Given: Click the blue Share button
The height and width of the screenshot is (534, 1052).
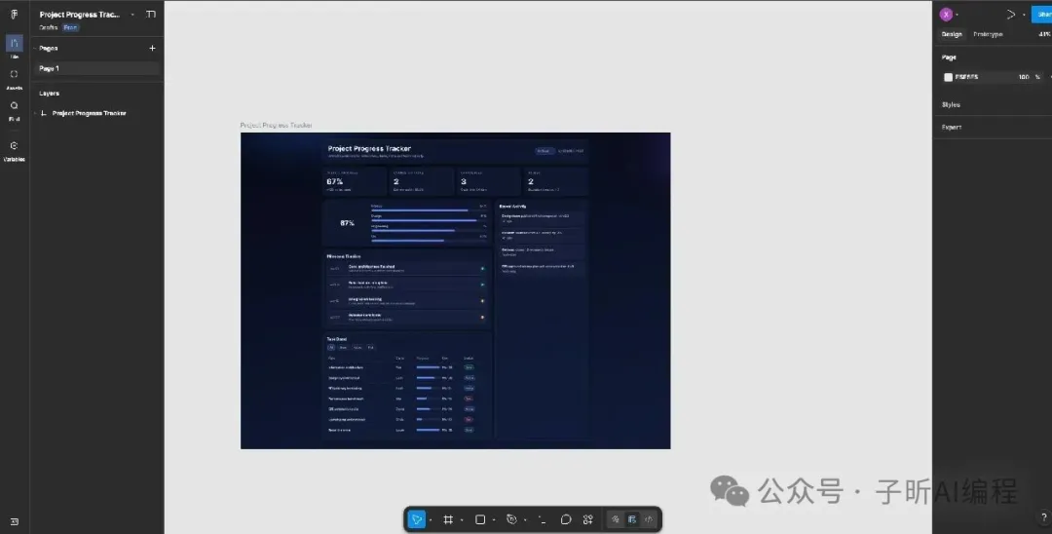Looking at the screenshot, I should [x=1042, y=15].
